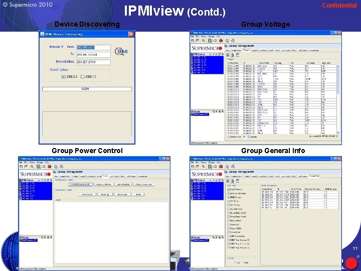Select the highlighted group entry in Group Voltage window
Screen dimensions: 361x271
[x=201, y=114]
